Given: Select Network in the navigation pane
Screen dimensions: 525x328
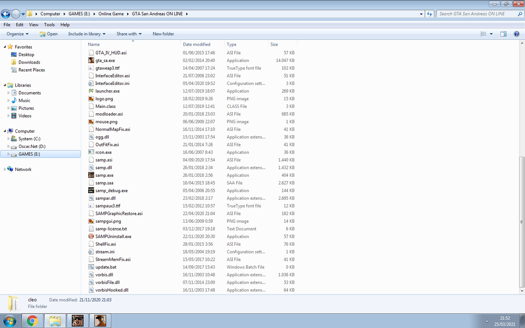Looking at the screenshot, I should click(x=23, y=169).
